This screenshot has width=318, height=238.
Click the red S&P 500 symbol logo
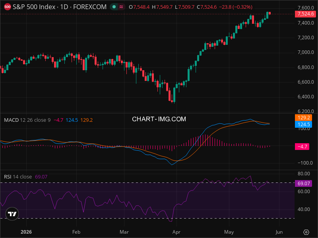tap(8, 7)
